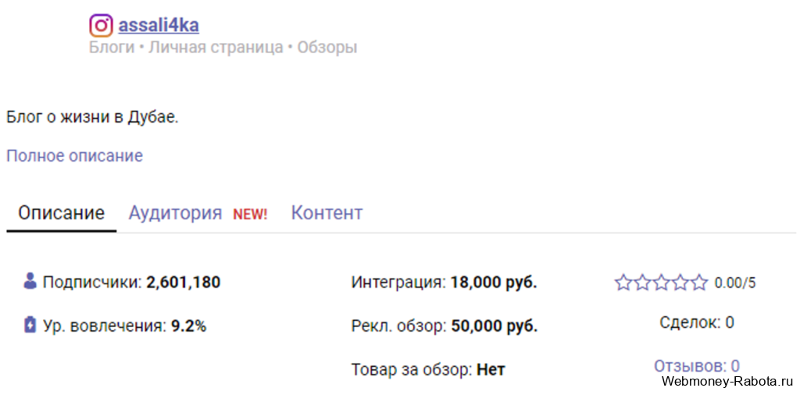Switch to the Описание tab
Viewport: 800px width, 395px height.
[62, 212]
